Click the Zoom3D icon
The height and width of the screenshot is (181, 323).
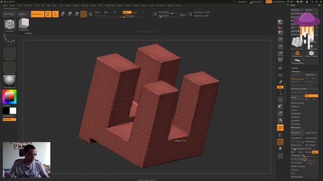tap(280, 113)
